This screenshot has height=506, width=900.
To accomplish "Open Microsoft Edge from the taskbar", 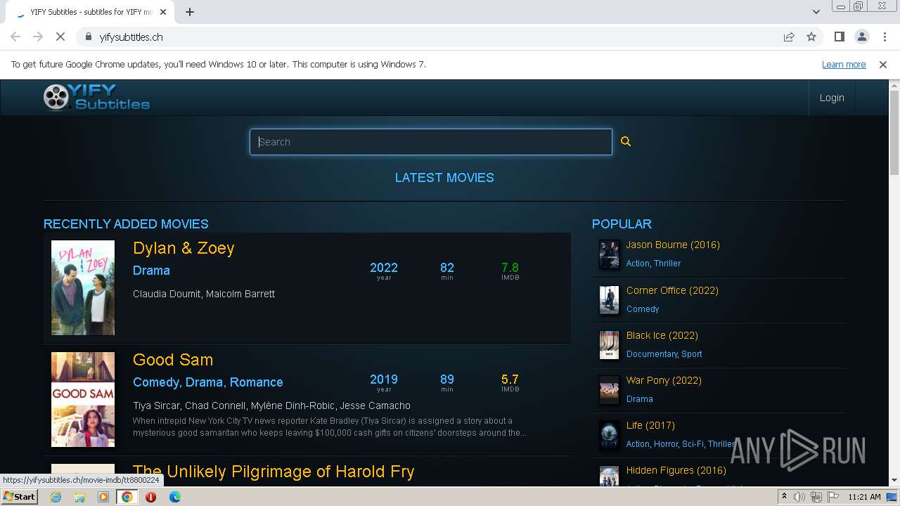I will (x=175, y=497).
